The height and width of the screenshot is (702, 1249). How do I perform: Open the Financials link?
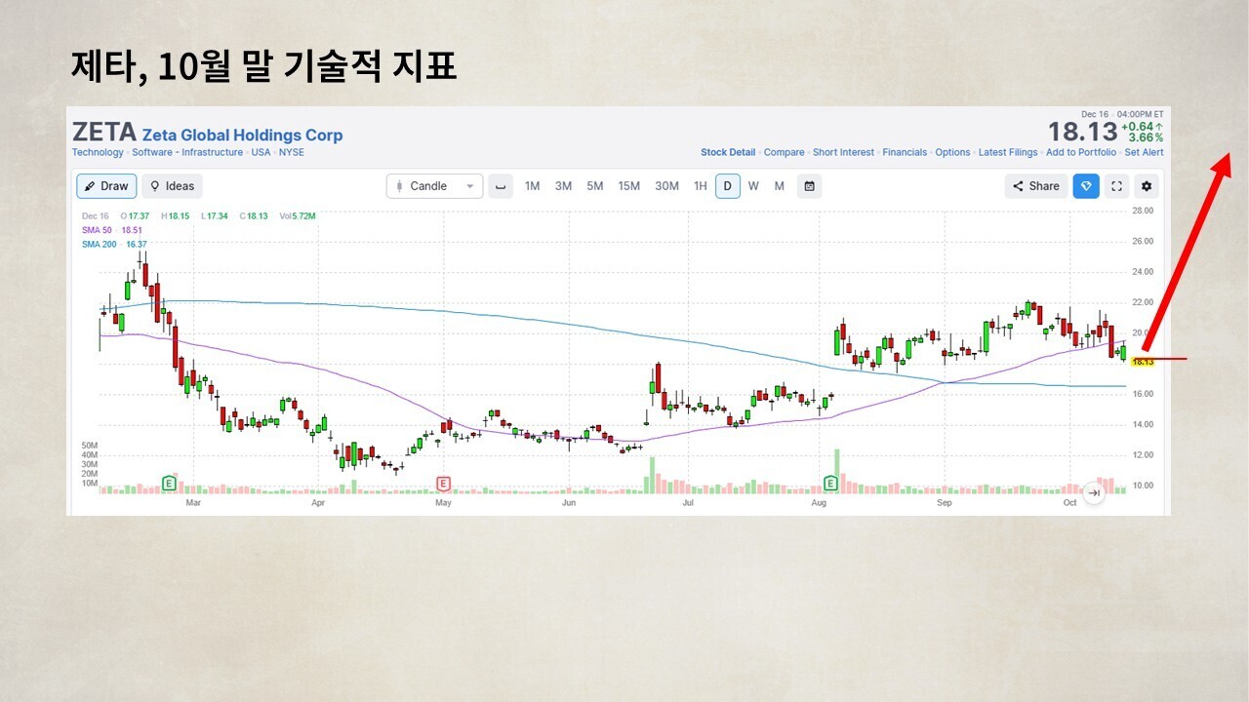tap(905, 152)
